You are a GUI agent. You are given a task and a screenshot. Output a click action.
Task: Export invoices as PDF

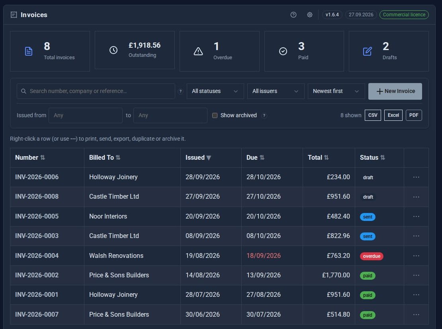coord(414,115)
